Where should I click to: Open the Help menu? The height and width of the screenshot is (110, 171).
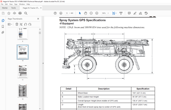(x=28, y=4)
